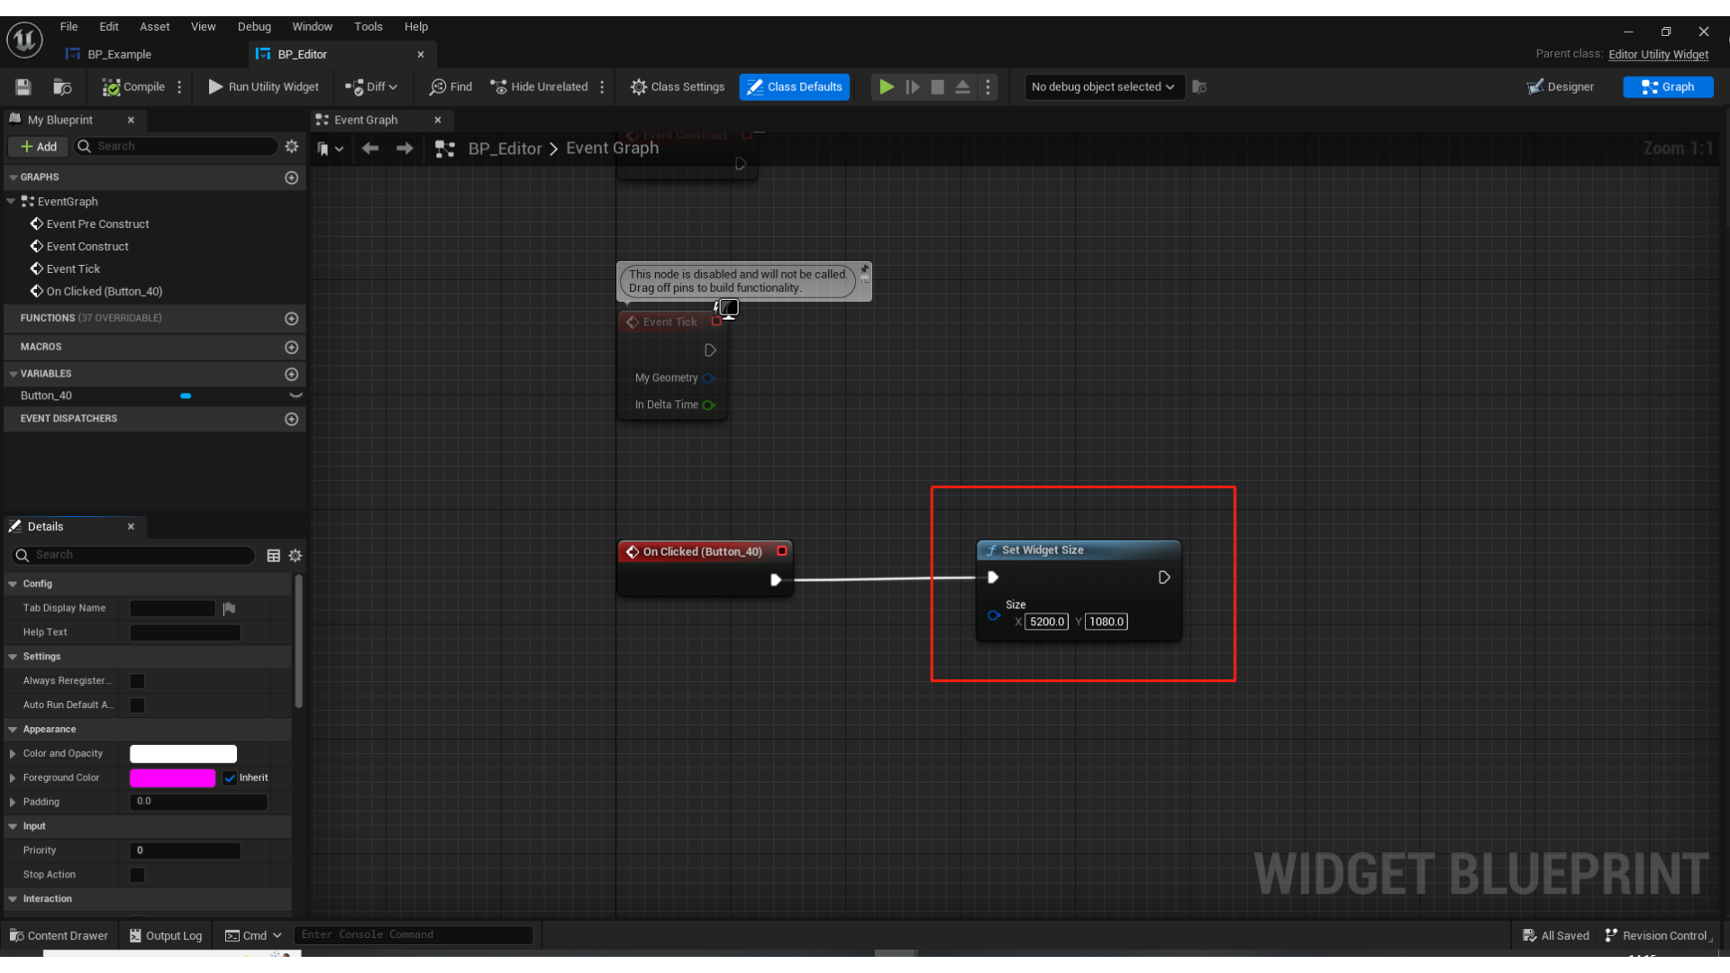Click BP_Editor breadcrumb link

pos(505,149)
